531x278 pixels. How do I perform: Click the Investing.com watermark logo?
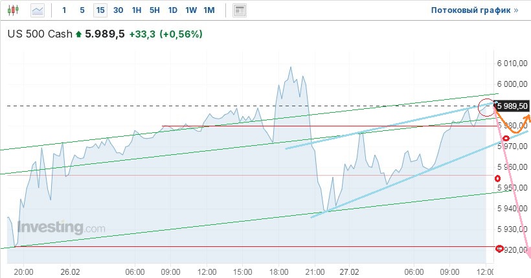pyautogui.click(x=61, y=228)
